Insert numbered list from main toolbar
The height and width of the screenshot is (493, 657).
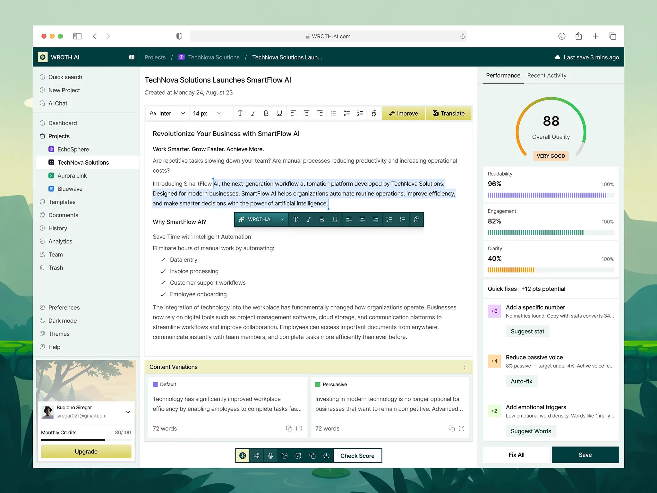point(360,113)
